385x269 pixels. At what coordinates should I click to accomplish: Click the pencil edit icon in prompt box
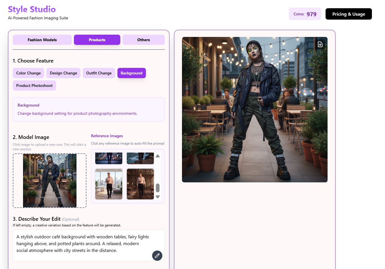point(157,256)
